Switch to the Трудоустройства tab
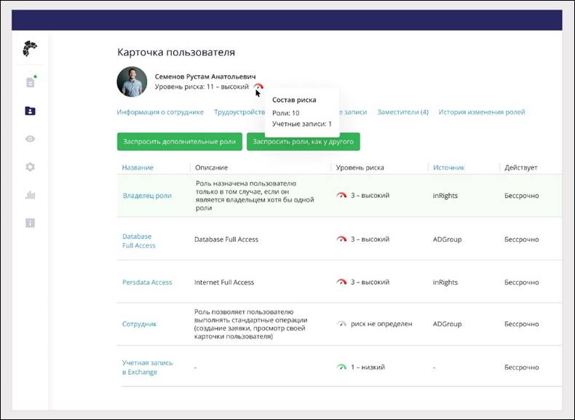This screenshot has width=575, height=420. click(239, 112)
